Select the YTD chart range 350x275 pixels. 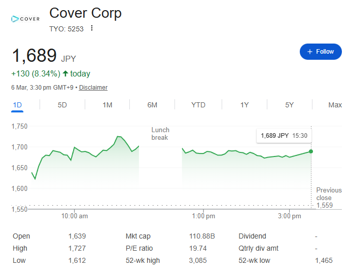(198, 105)
